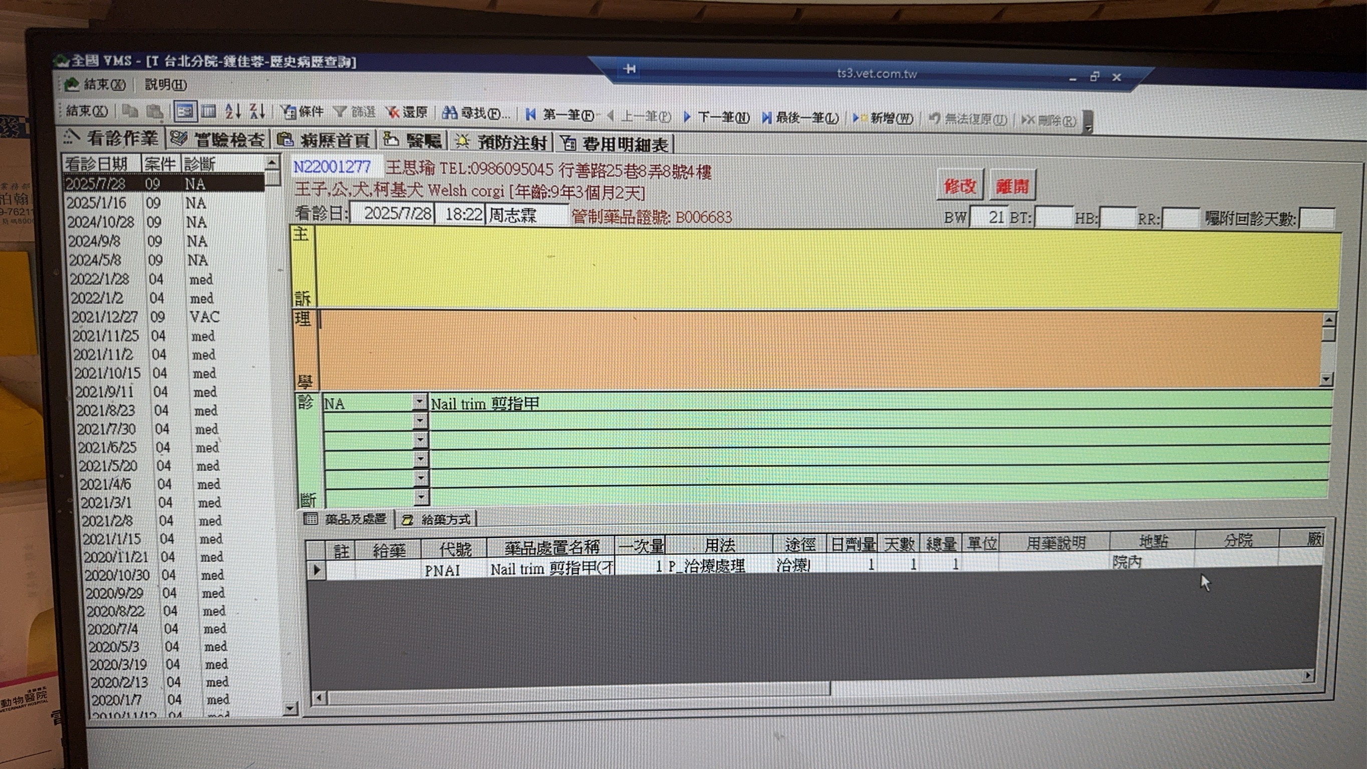Expand the last diagnosis row dropdown
This screenshot has height=769, width=1367.
click(421, 497)
